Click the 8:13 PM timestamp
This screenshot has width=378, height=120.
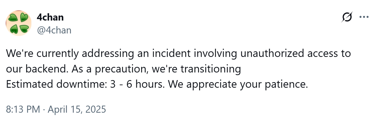click(x=23, y=109)
